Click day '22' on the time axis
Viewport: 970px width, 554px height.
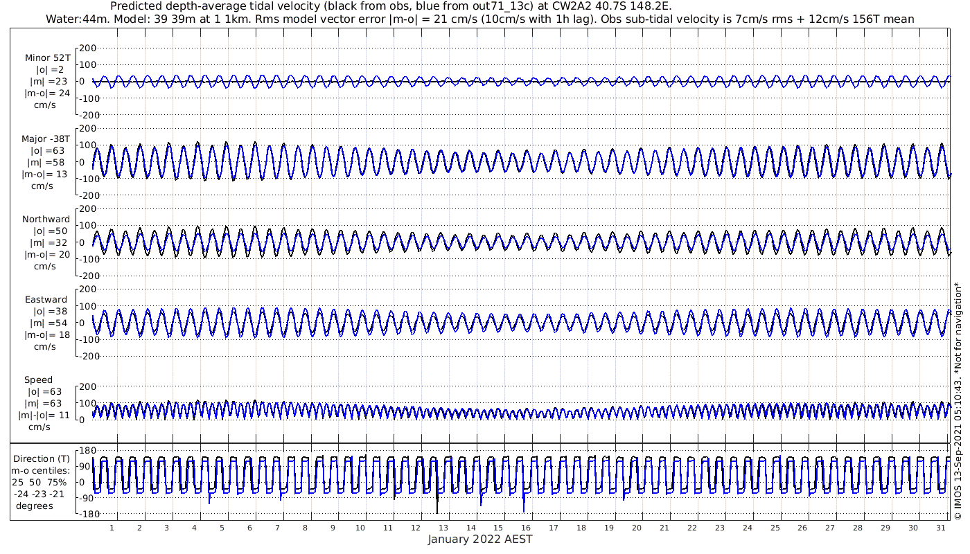point(692,528)
